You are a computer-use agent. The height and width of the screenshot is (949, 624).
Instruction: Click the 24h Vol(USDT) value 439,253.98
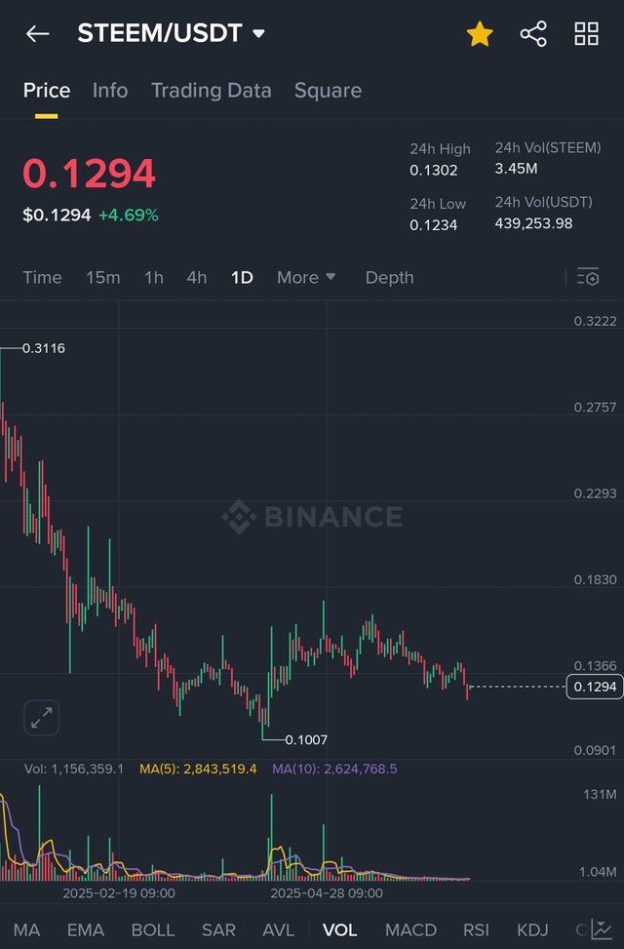point(533,223)
